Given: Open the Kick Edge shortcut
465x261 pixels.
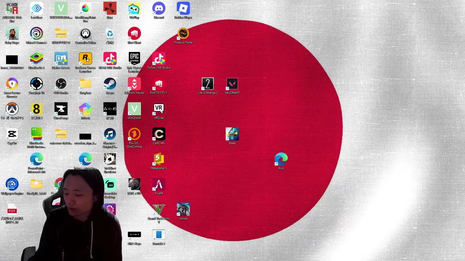Looking at the screenshot, I should pos(281,159).
